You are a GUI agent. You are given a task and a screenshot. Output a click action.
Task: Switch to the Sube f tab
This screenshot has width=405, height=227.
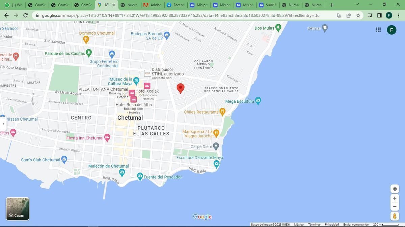pyautogui.click(x=268, y=5)
